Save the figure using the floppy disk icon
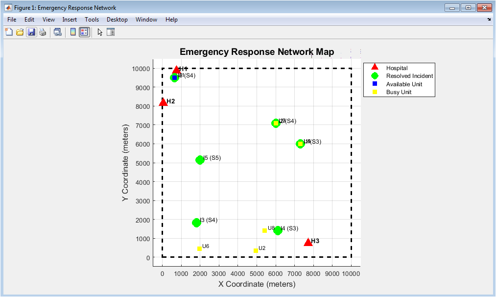 tap(31, 32)
